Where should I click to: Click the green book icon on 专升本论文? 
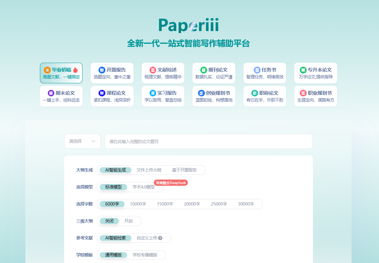303,70
